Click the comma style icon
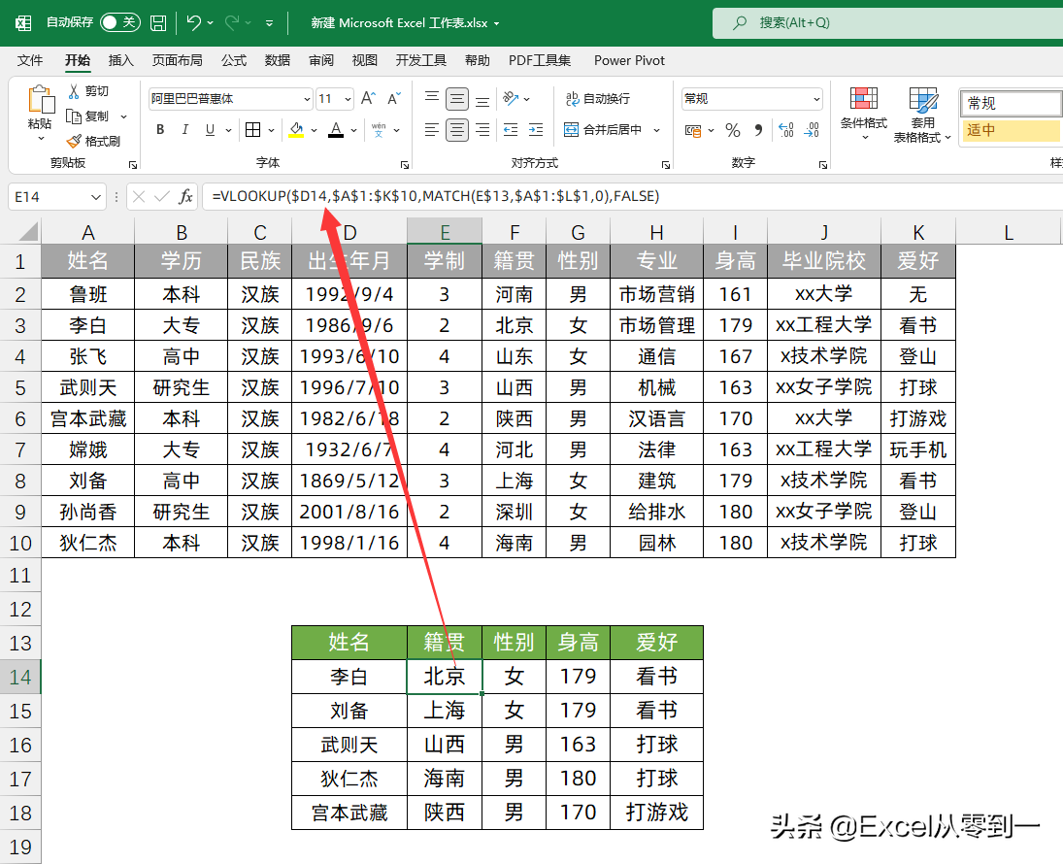Viewport: 1063px width, 864px height. pyautogui.click(x=758, y=129)
